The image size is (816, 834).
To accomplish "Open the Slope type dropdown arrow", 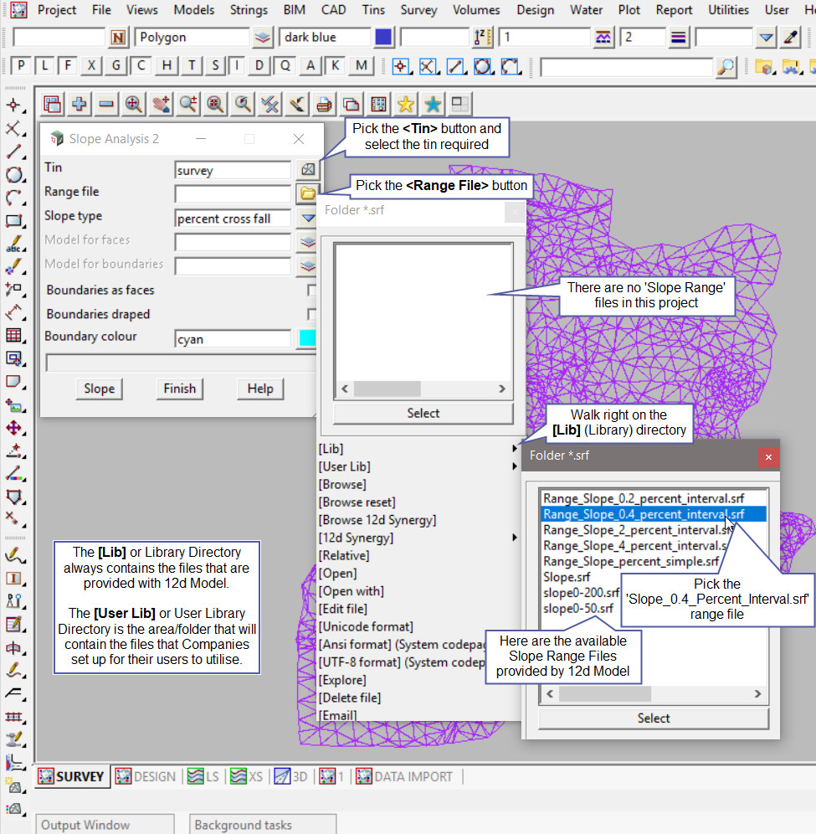I will tap(308, 219).
